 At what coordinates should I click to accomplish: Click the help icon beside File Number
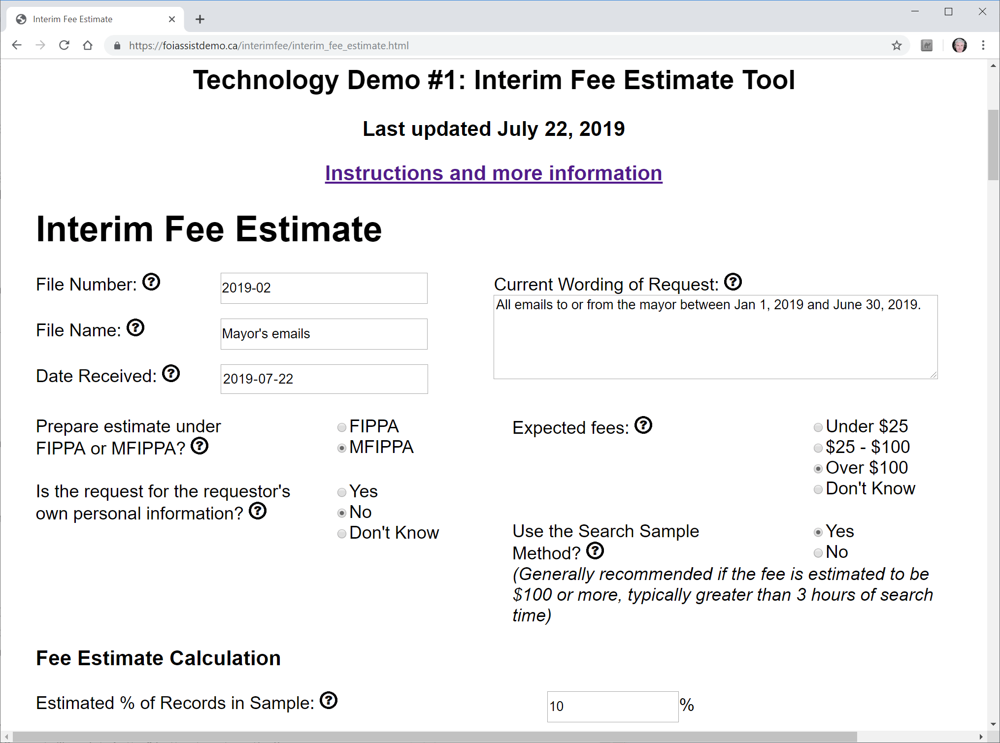[151, 282]
